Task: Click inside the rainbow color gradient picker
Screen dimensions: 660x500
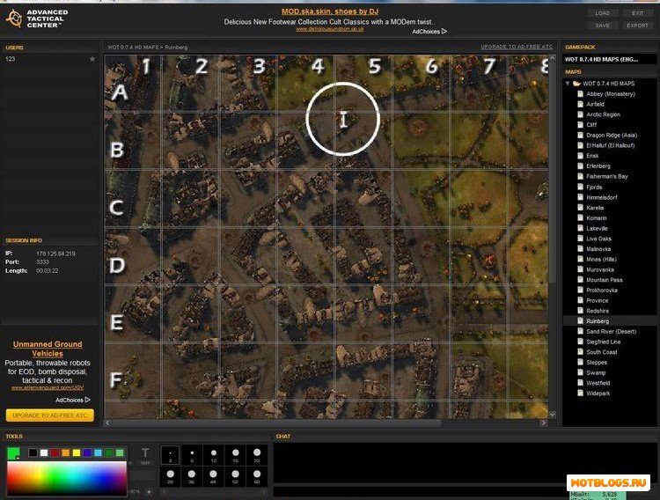Action: (x=67, y=478)
